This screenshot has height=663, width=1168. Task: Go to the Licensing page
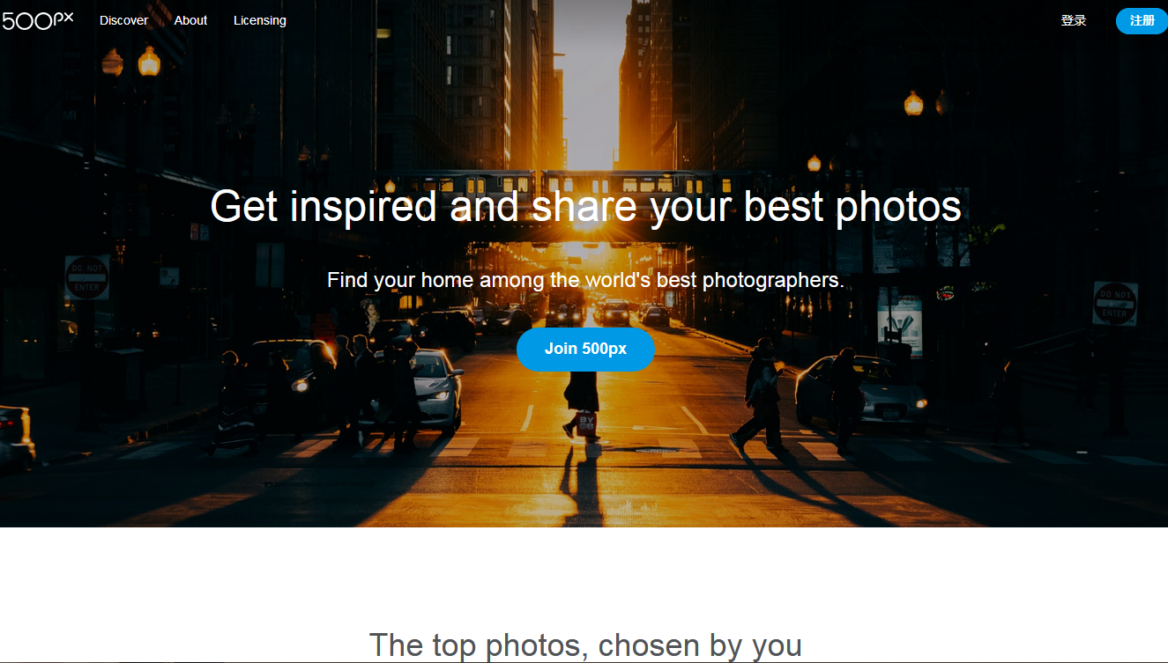click(259, 20)
